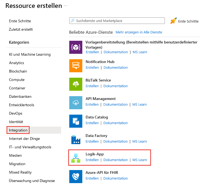Click Erstellen under Notification Hub

[92, 68]
